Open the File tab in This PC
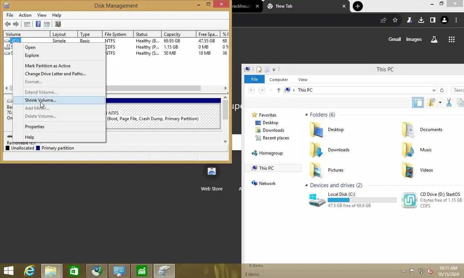Image resolution: width=464 pixels, height=278 pixels. coord(254,79)
